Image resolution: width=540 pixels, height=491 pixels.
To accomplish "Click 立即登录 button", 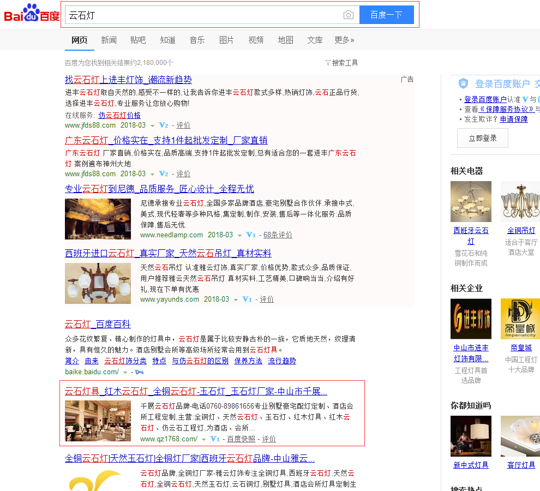I will (482, 138).
